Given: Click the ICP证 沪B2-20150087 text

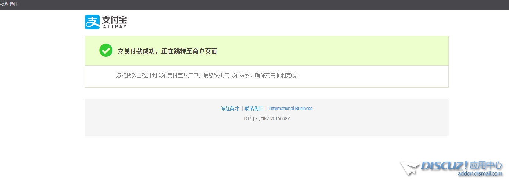Looking at the screenshot, I should 267,119.
